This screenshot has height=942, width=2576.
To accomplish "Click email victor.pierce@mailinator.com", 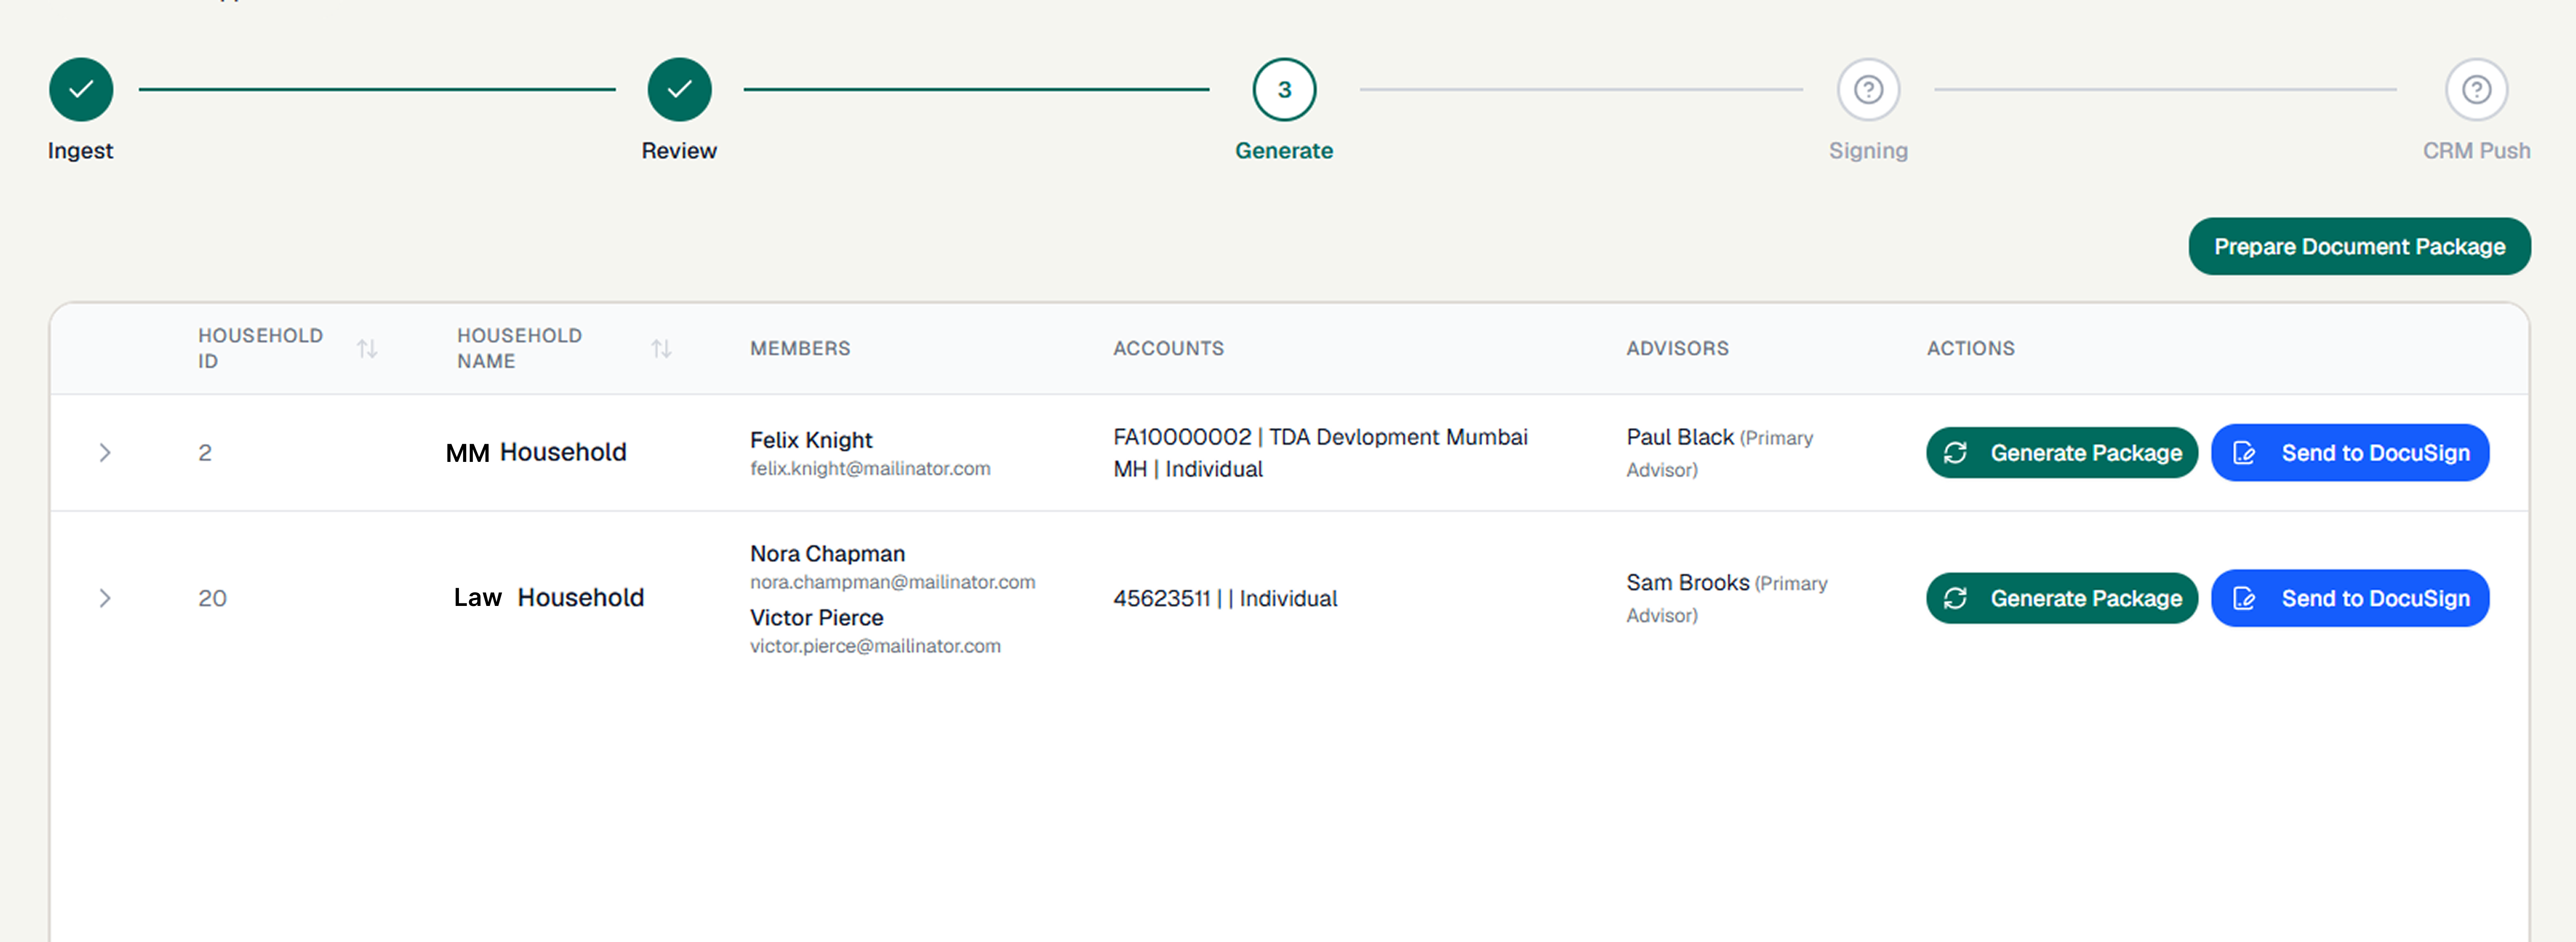I will tap(875, 646).
